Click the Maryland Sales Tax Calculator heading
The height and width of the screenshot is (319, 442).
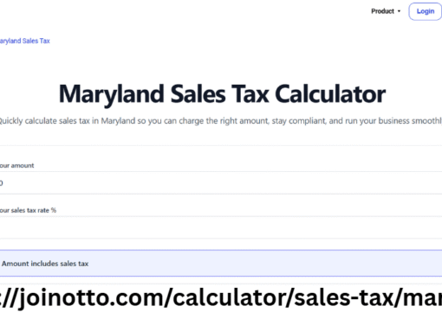222,94
